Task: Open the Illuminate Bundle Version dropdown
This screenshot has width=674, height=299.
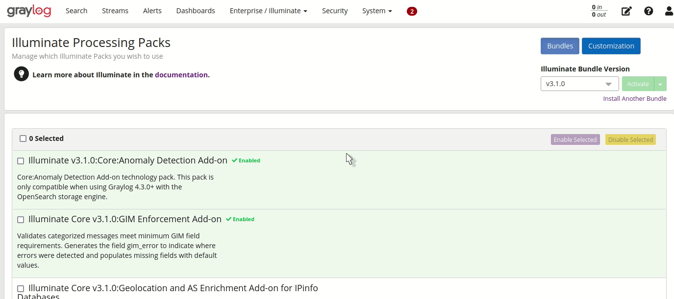Action: (579, 84)
